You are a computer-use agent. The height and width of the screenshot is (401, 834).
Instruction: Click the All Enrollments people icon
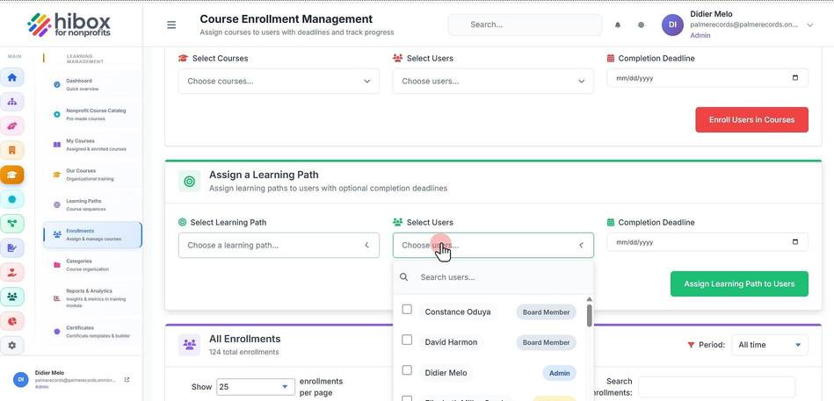point(189,345)
